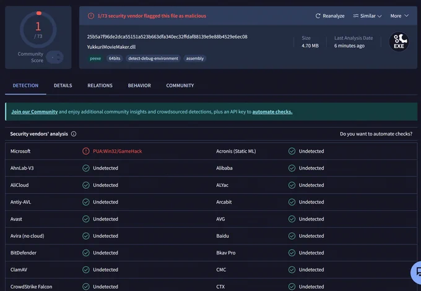Image resolution: width=421 pixels, height=291 pixels.
Task: Select the Detection tab
Action: click(x=25, y=85)
